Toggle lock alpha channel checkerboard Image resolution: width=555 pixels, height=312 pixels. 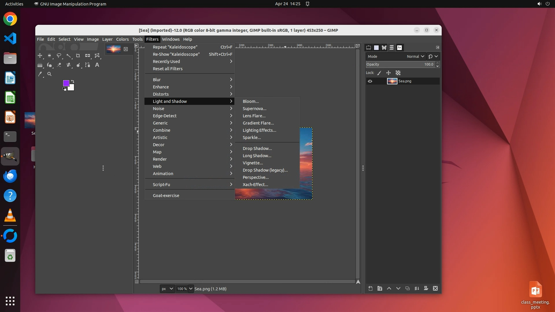(x=398, y=73)
